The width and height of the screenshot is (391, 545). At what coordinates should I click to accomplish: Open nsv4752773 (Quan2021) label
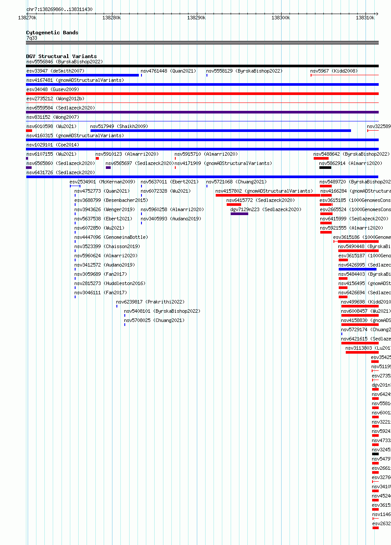pos(102,191)
